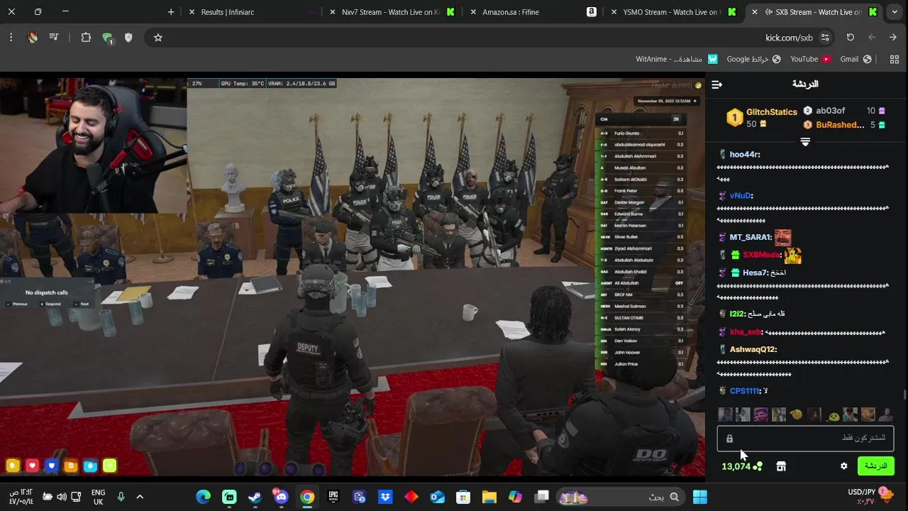908x511 pixels.
Task: Click username SXBMada in chat
Action: tap(761, 255)
